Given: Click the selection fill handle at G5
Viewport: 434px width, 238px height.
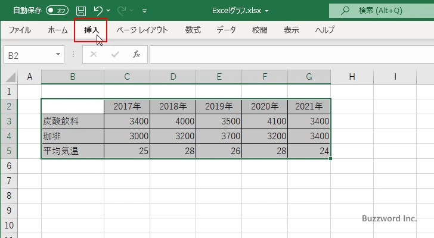Looking at the screenshot, I should click(330, 158).
